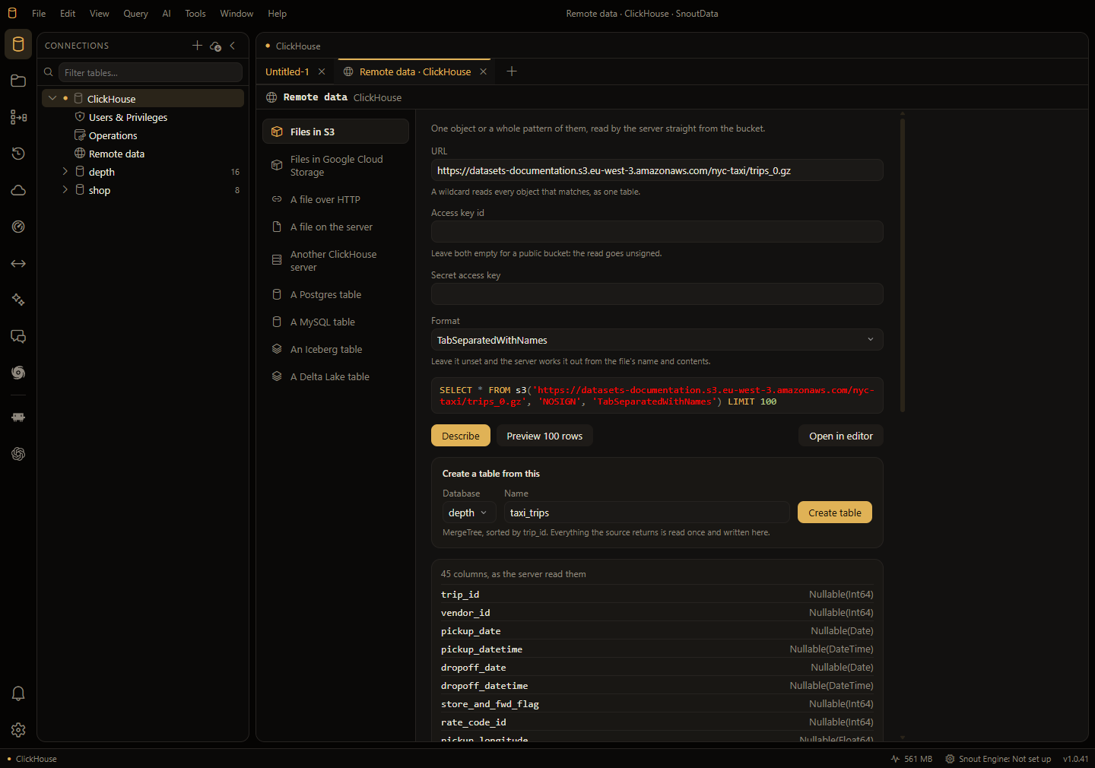
Task: Open the View menu
Action: coord(99,14)
